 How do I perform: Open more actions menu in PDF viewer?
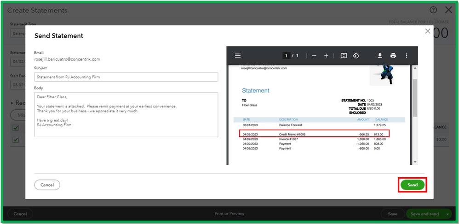[406, 56]
